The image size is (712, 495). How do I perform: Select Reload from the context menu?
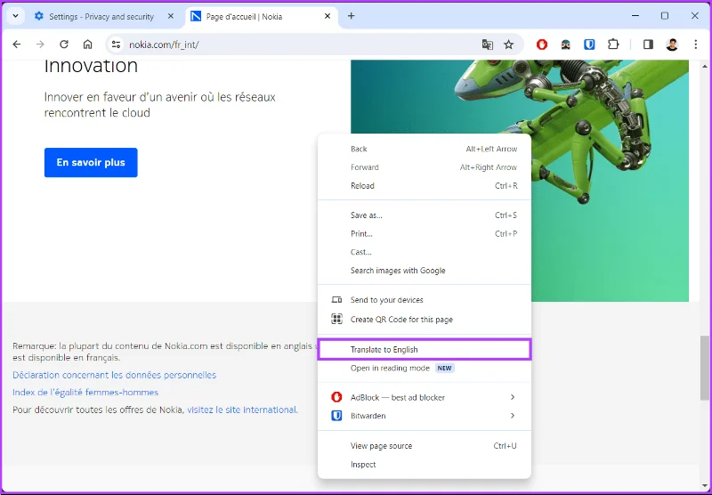click(425, 186)
